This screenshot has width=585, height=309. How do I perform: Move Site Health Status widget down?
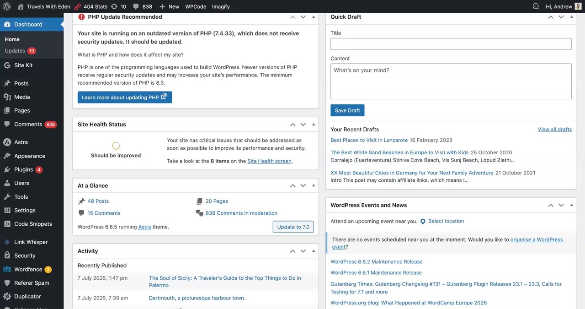[x=303, y=124]
